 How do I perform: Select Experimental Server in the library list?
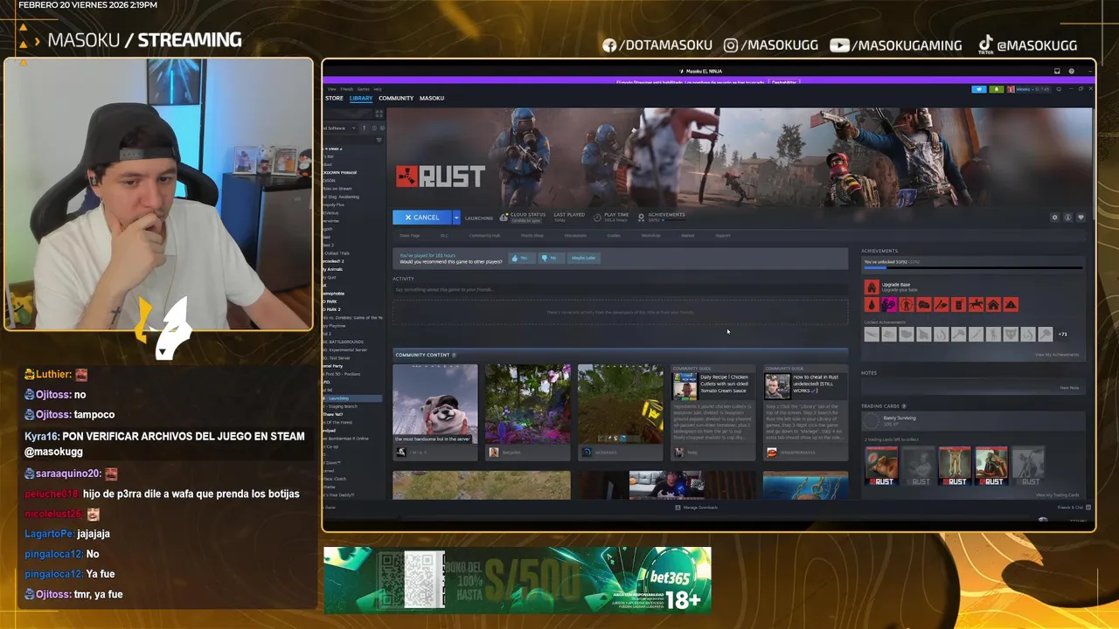(x=344, y=350)
